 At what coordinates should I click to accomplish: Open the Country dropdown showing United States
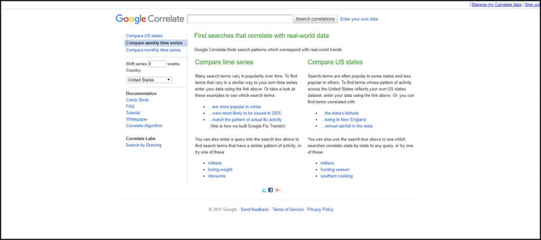(x=149, y=80)
